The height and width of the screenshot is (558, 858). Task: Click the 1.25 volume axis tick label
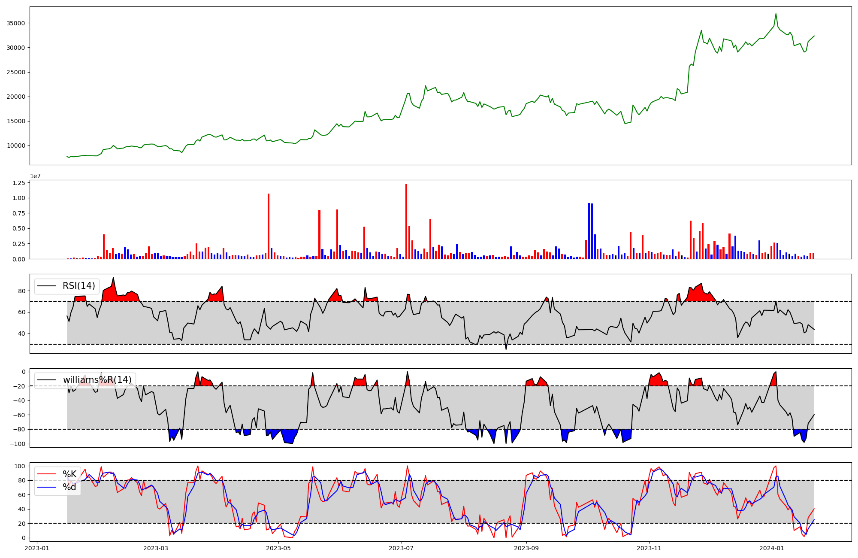pos(19,183)
